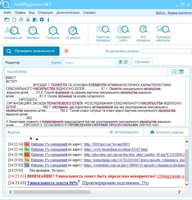Viewport: 192px width, 200px height.
Task: Click Найдено 1% for 7000.kiev.ua
Action: click(49, 144)
